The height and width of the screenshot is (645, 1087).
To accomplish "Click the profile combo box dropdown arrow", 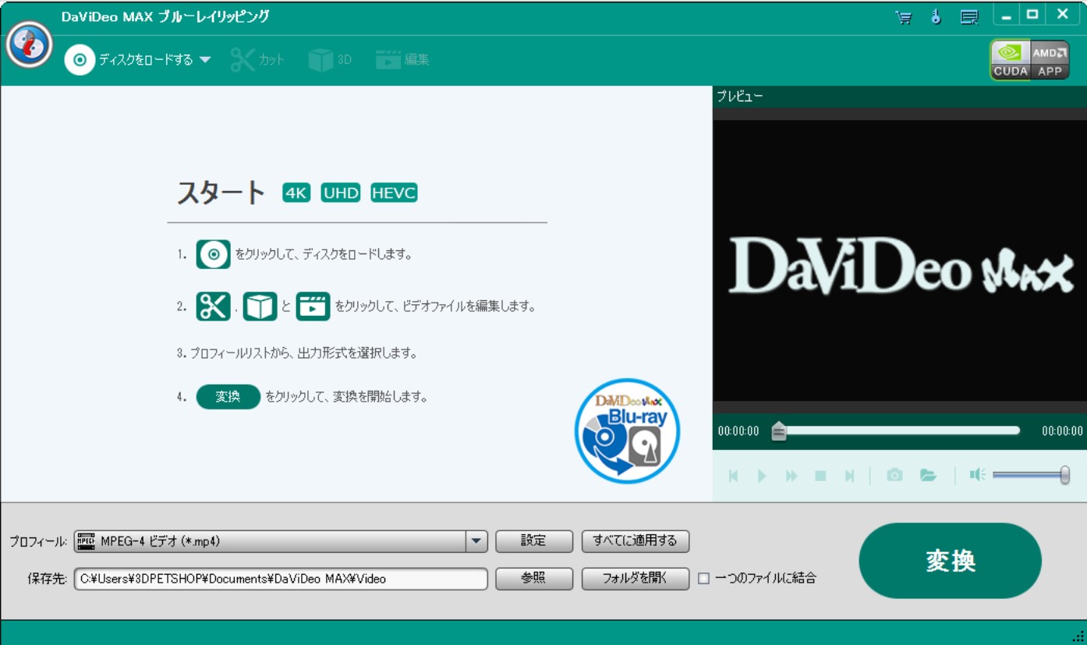I will coord(477,541).
